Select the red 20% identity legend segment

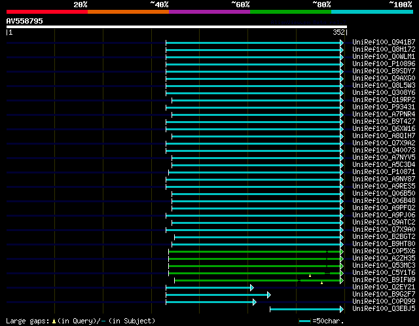(x=47, y=12)
